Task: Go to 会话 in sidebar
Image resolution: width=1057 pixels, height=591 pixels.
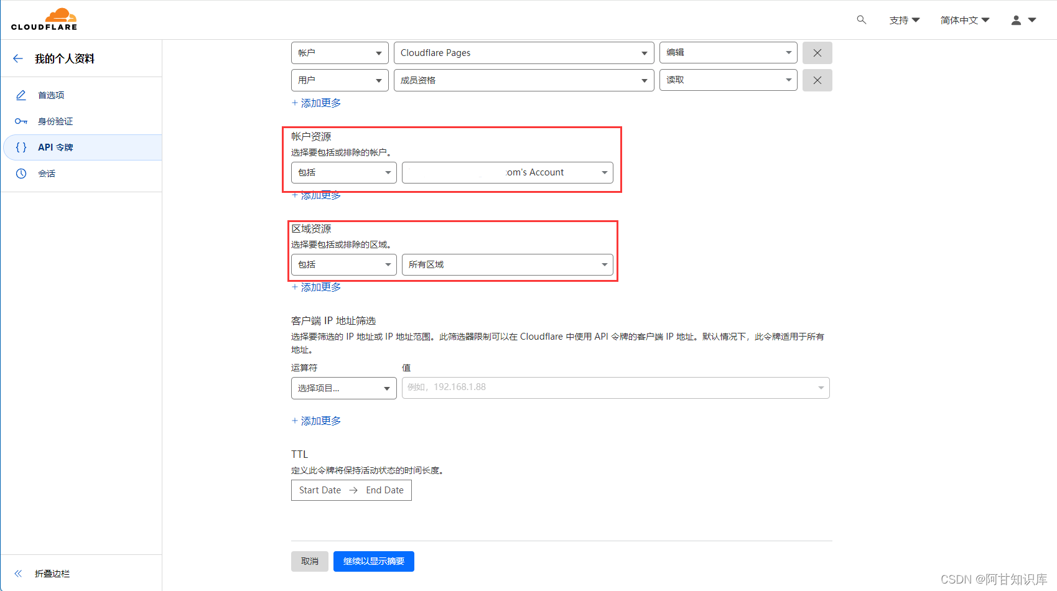Action: pyautogui.click(x=47, y=174)
